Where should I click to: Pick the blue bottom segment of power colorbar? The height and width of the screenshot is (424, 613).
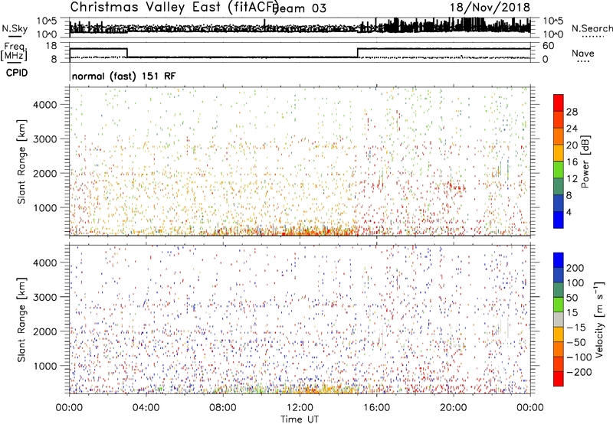tap(559, 220)
